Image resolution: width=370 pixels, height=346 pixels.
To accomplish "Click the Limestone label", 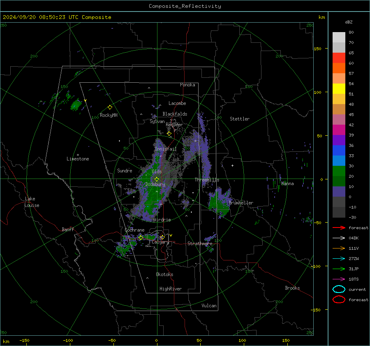I will point(78,159).
